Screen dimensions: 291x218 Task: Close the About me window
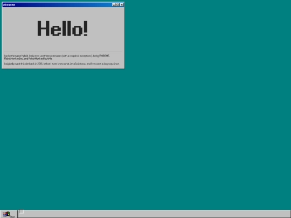[x=122, y=5]
